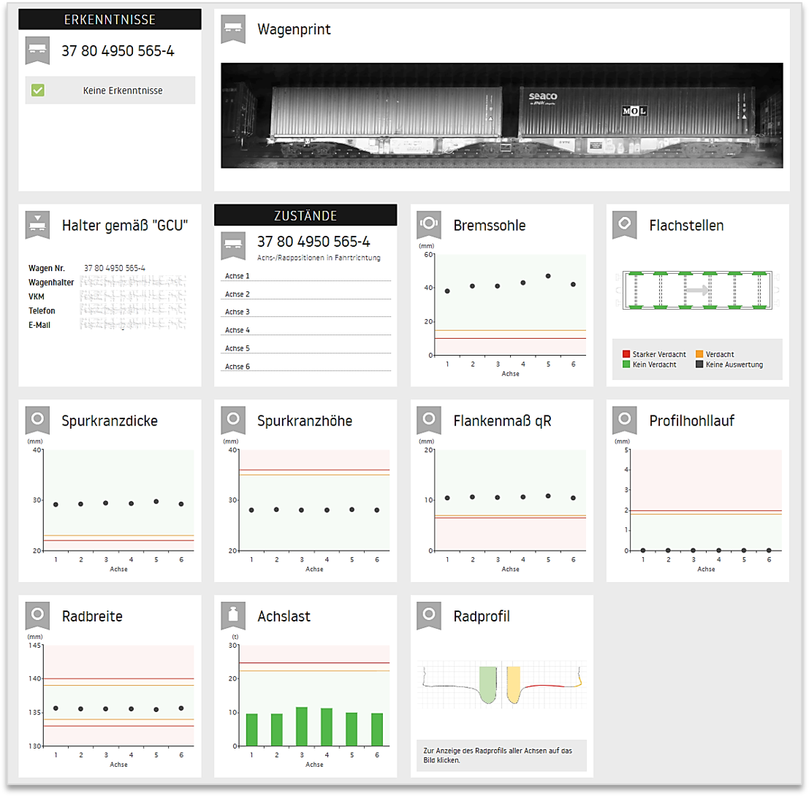The height and width of the screenshot is (796, 809).
Task: Click the Radprofil hint text about all axles
Action: (498, 755)
